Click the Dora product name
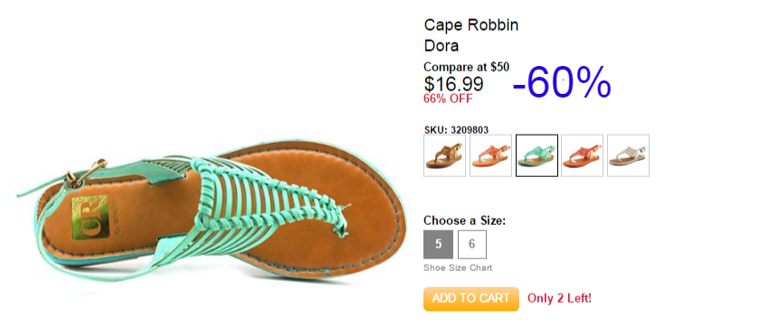The width and height of the screenshot is (769, 336). click(x=441, y=46)
